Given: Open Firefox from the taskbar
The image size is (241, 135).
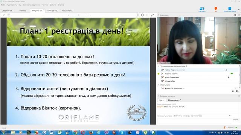Looking at the screenshot, I should click(91, 132).
